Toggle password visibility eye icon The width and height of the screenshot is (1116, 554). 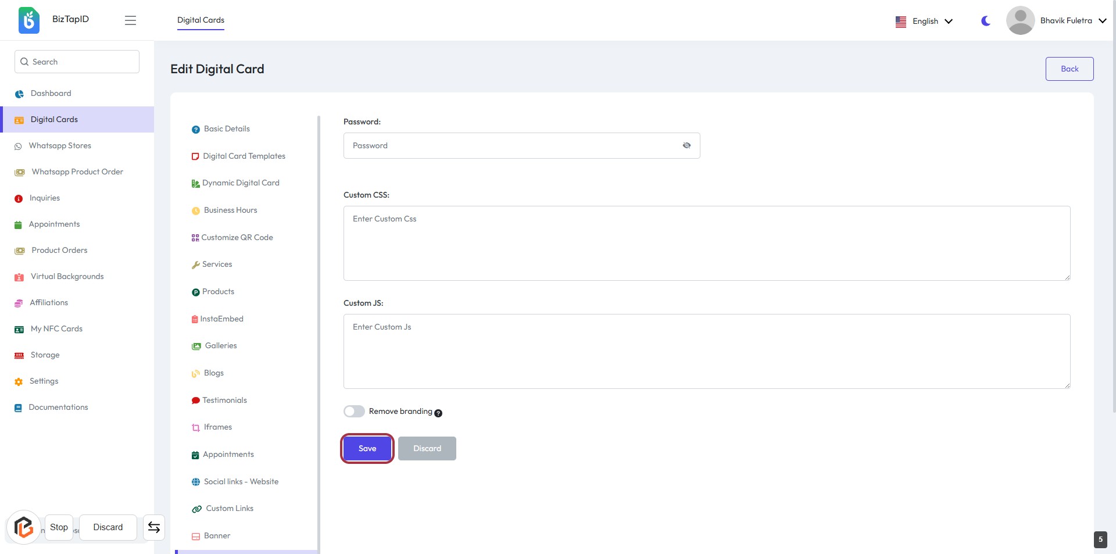pos(686,145)
